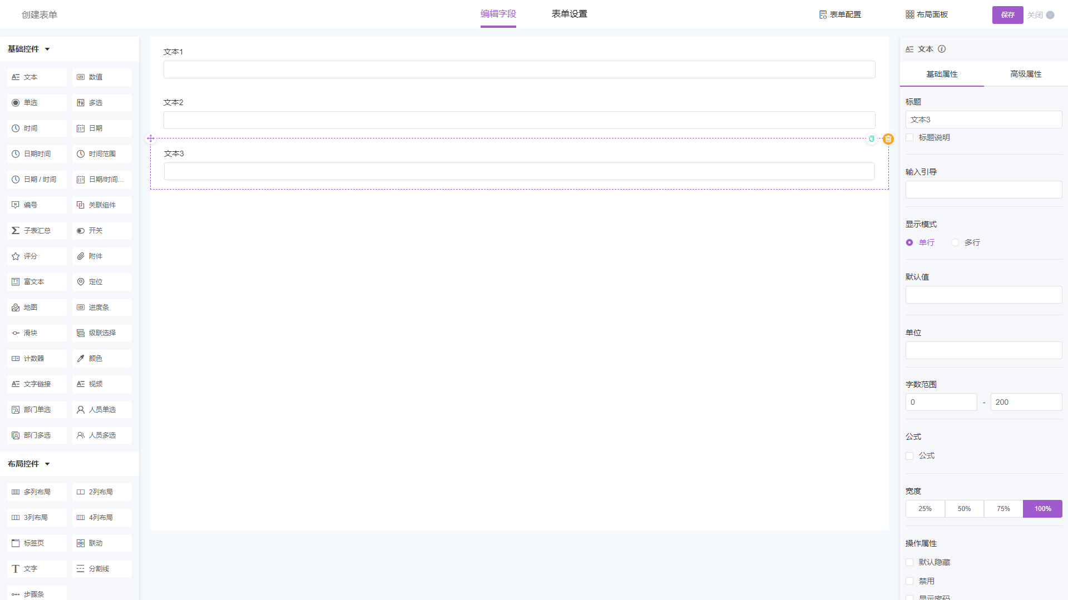Screen dimensions: 1068x600
Task: Toggle the 关闭 switch in top bar
Action: pos(1050,15)
